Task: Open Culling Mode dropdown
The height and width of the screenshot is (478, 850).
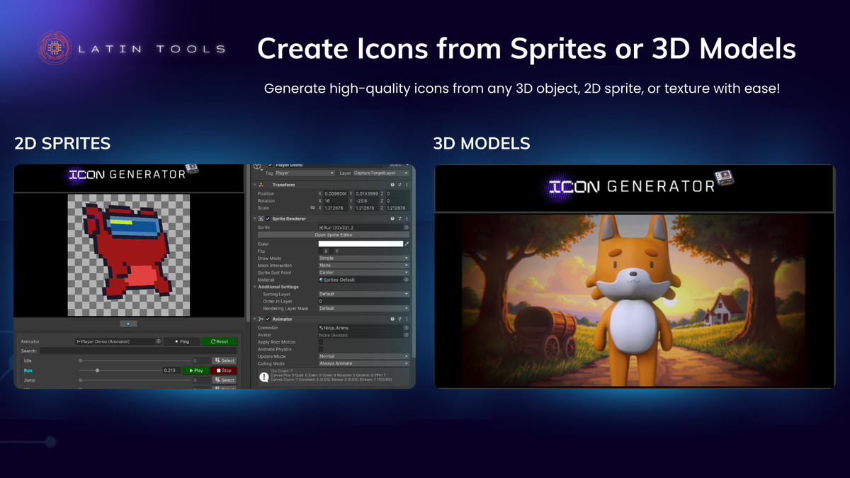Action: click(x=364, y=363)
